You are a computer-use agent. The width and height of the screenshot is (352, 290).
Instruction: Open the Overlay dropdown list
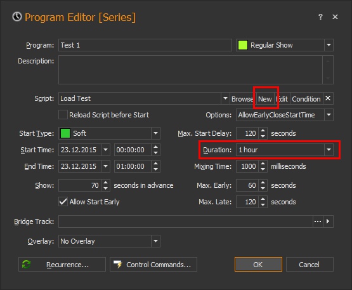coord(155,241)
